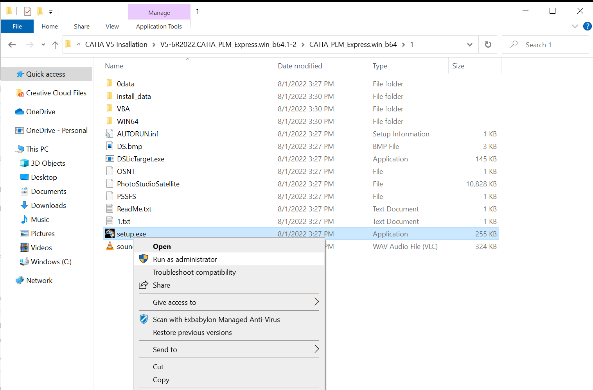Click the VLC cone icon of the sound file

[110, 246]
